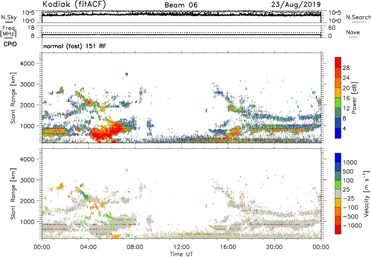Screen dimensions: 371x257
Task: Click the 'Slant Range [km]' label of the power panel
Action: pos(13,98)
